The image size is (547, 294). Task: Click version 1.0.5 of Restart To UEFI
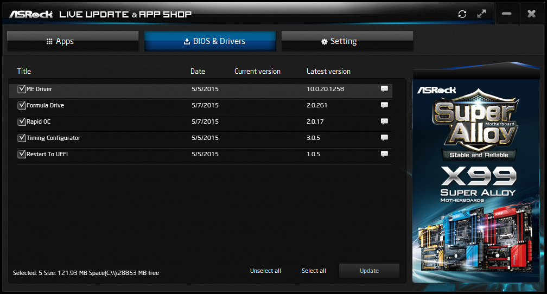click(x=313, y=154)
